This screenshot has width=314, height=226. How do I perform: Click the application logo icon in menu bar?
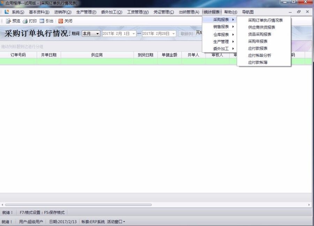tap(7, 12)
